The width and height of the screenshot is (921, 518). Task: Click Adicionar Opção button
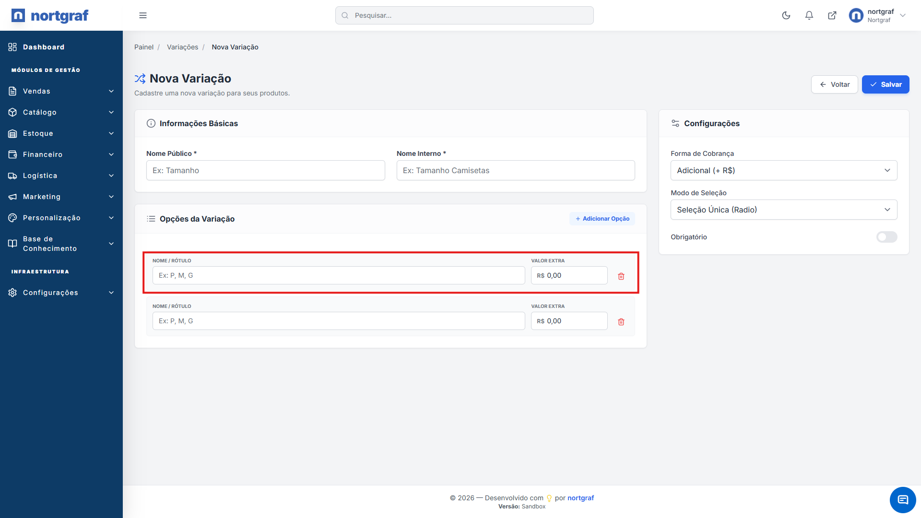(x=602, y=219)
